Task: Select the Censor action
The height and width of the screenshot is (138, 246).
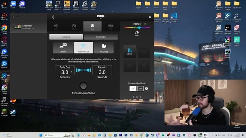Action: (63, 48)
